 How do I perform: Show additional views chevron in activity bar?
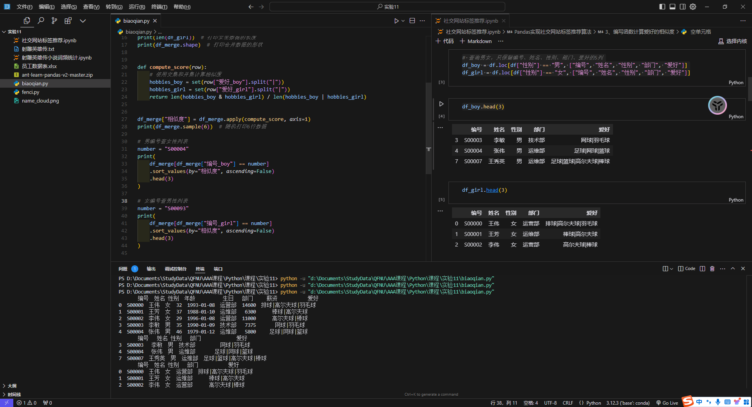click(x=83, y=21)
